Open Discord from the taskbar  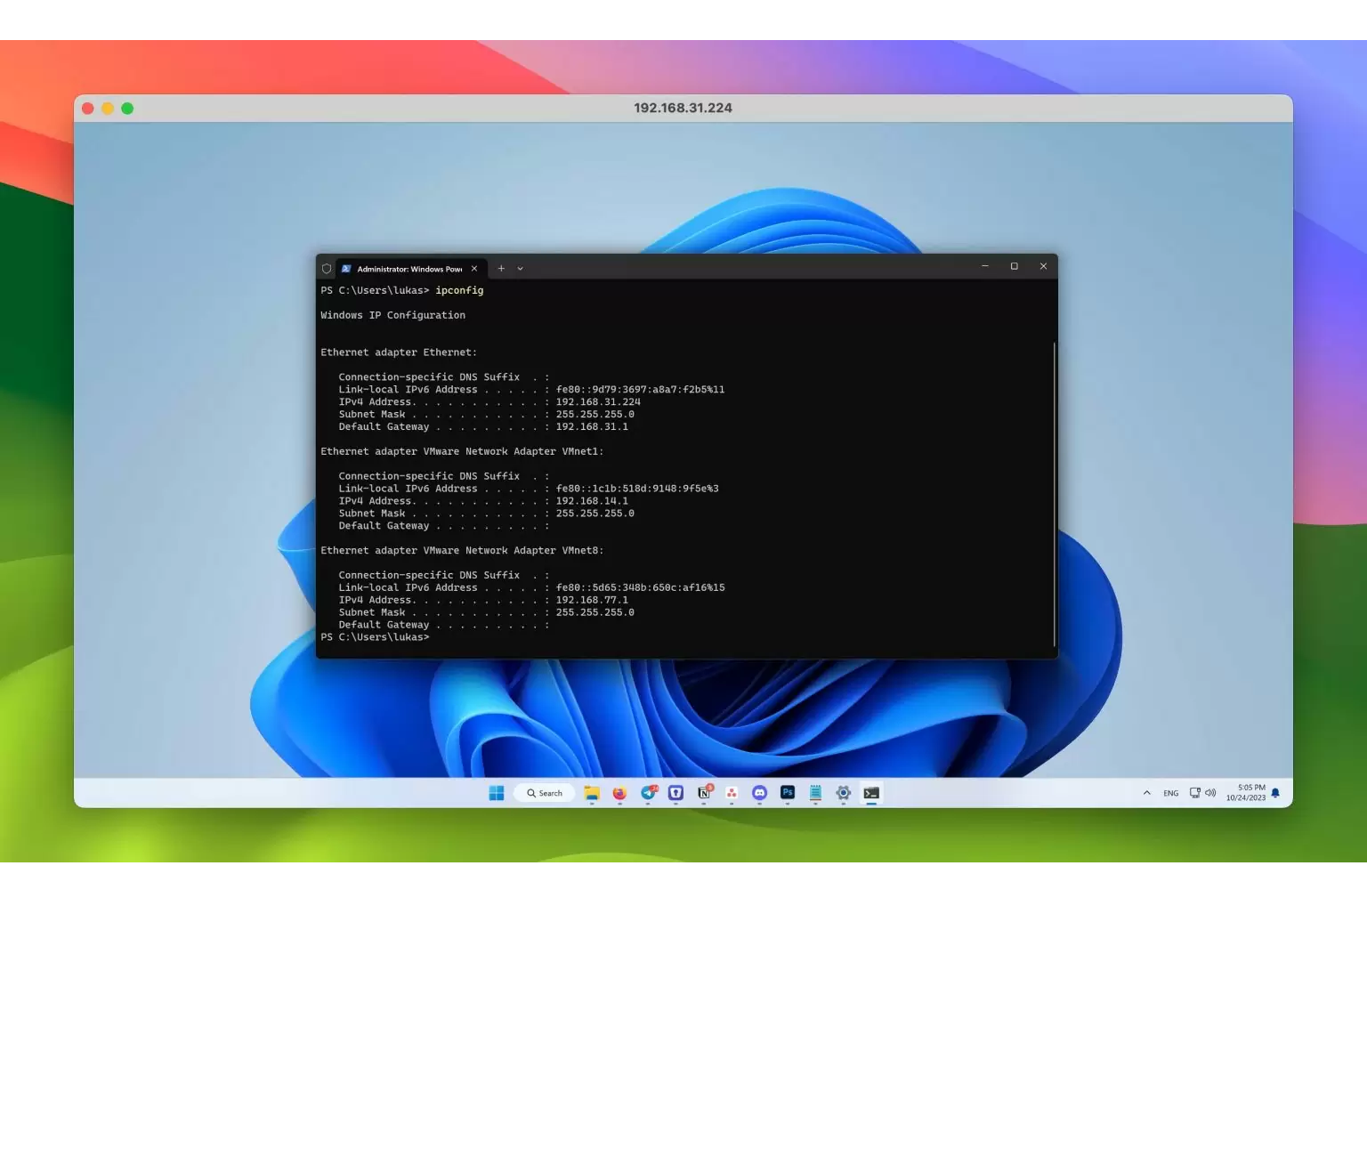(x=759, y=793)
